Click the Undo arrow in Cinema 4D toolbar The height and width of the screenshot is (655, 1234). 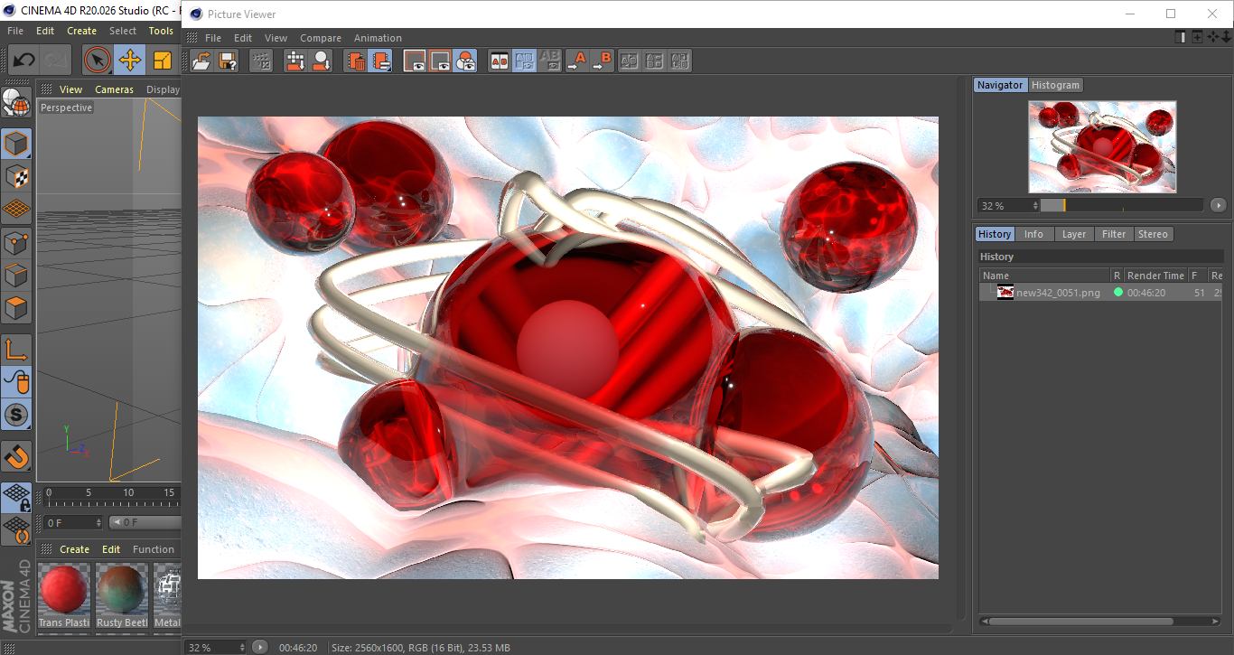click(24, 61)
